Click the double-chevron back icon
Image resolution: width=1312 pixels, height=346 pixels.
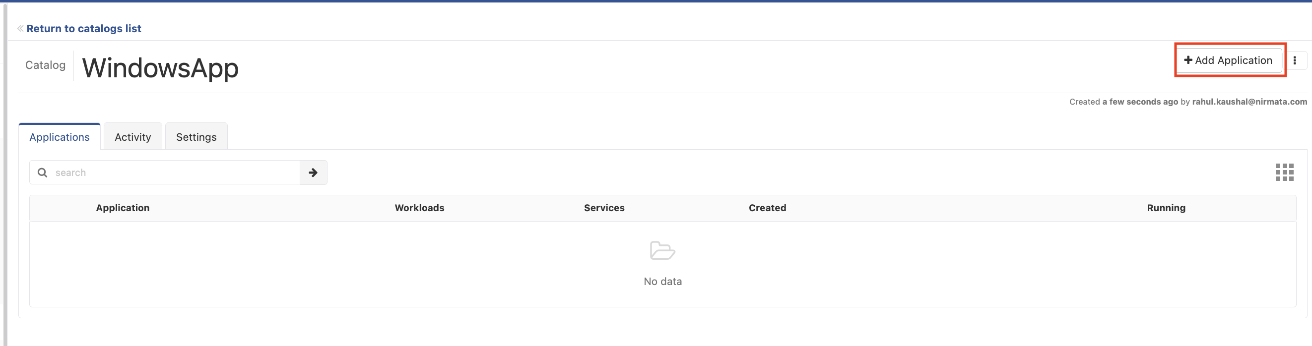point(20,28)
